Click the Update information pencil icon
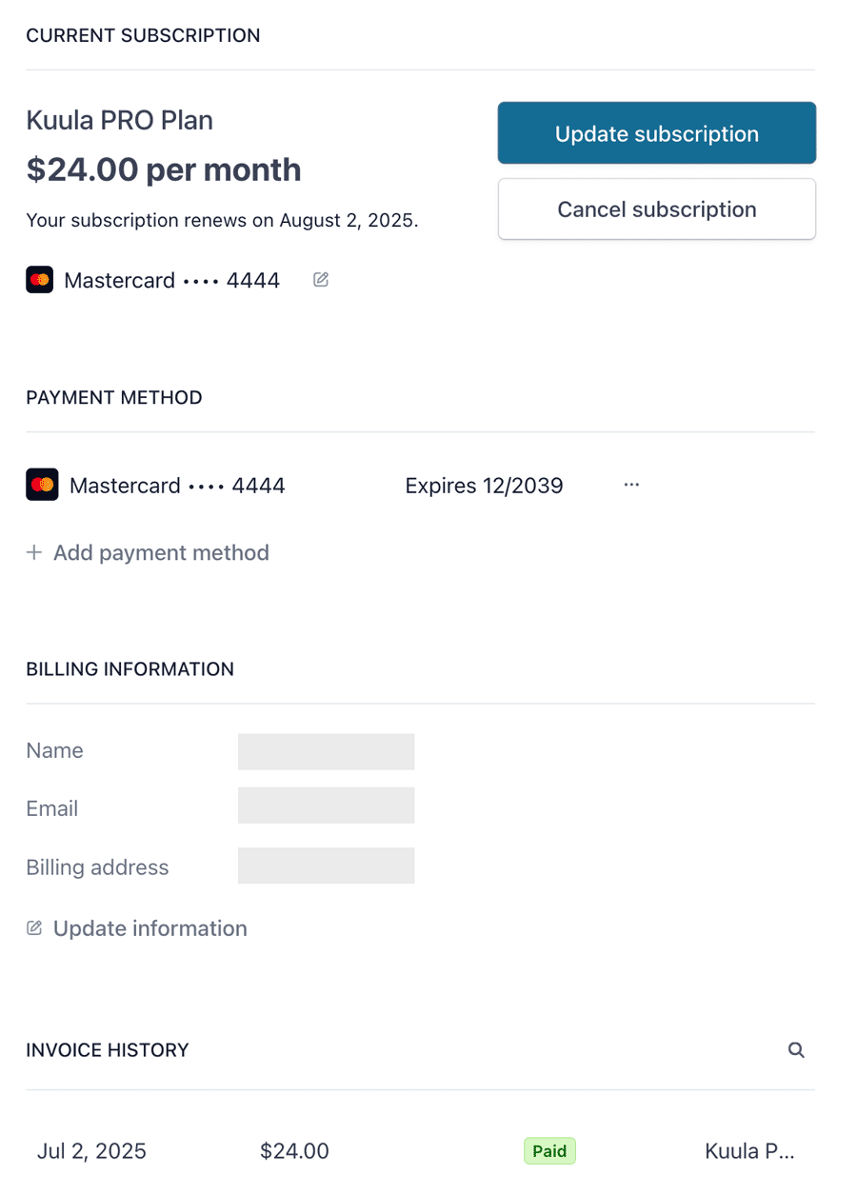This screenshot has width=857, height=1195. point(34,928)
